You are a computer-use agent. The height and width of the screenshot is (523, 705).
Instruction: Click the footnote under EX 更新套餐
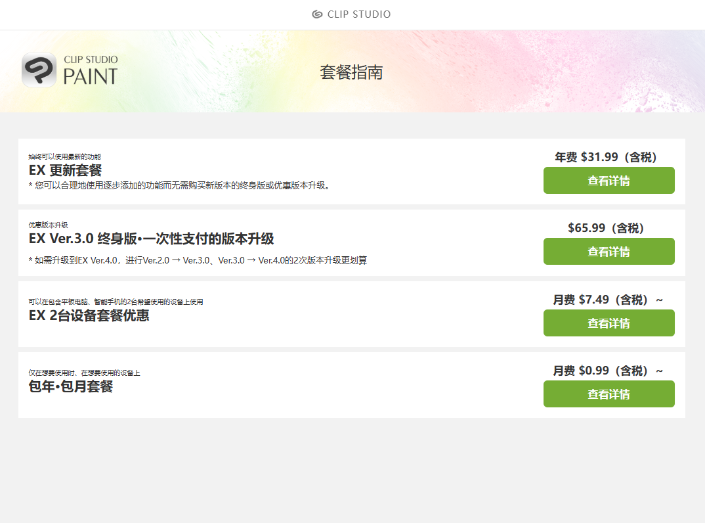pos(179,185)
